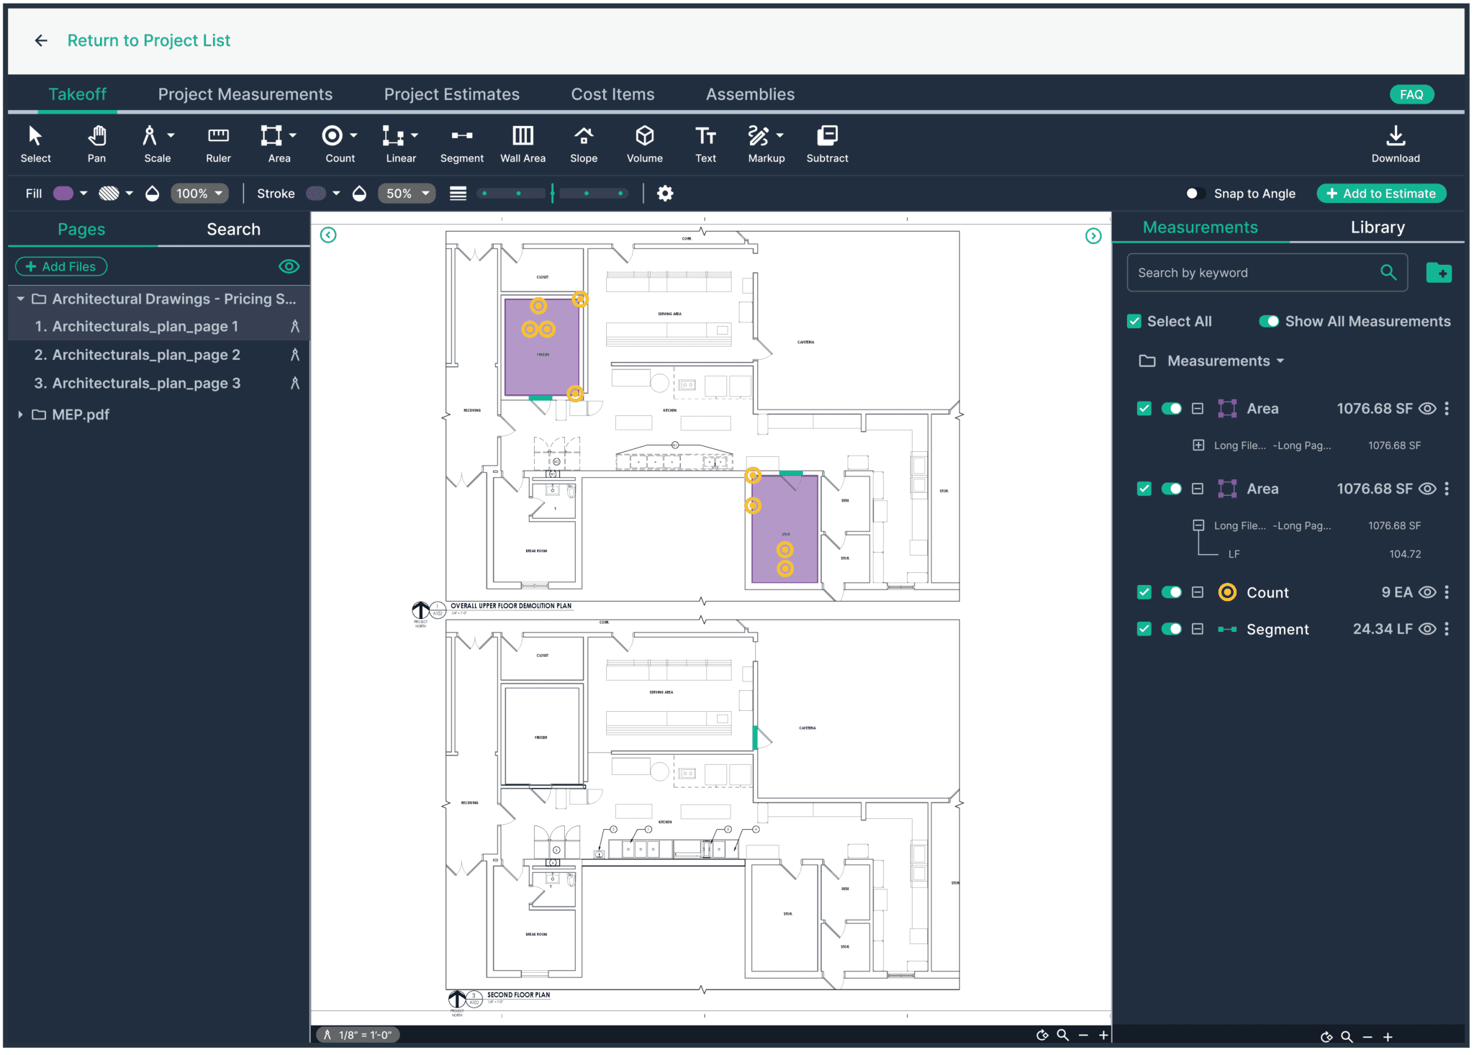Click the Add to Estimate button
Viewport: 1474px width, 1055px height.
point(1381,193)
